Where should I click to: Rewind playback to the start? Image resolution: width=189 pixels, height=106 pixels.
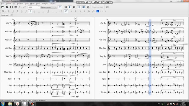65,7
